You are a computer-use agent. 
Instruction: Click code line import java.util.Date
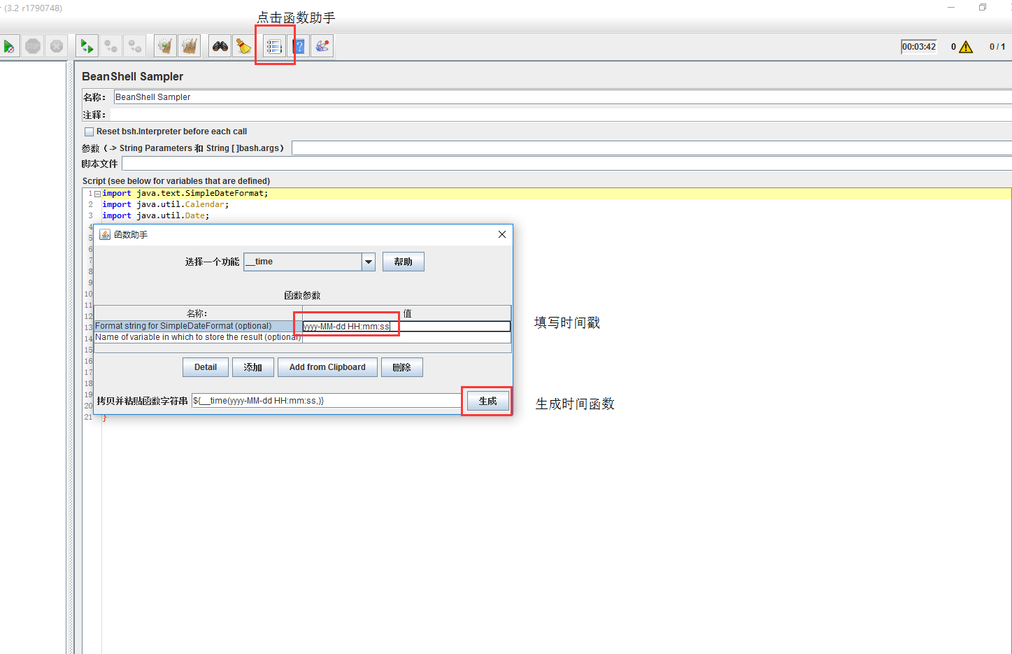[156, 215]
